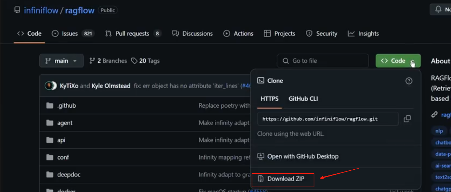Click the GitHub Desktop icon
This screenshot has width=451, height=192.
pyautogui.click(x=261, y=156)
